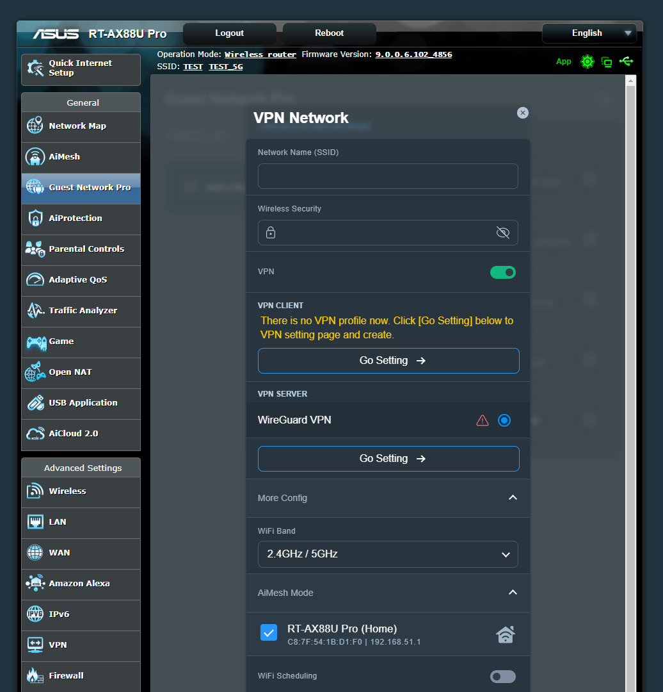Viewport: 663px width, 692px height.
Task: Click the USB Application icon
Action: 35,403
